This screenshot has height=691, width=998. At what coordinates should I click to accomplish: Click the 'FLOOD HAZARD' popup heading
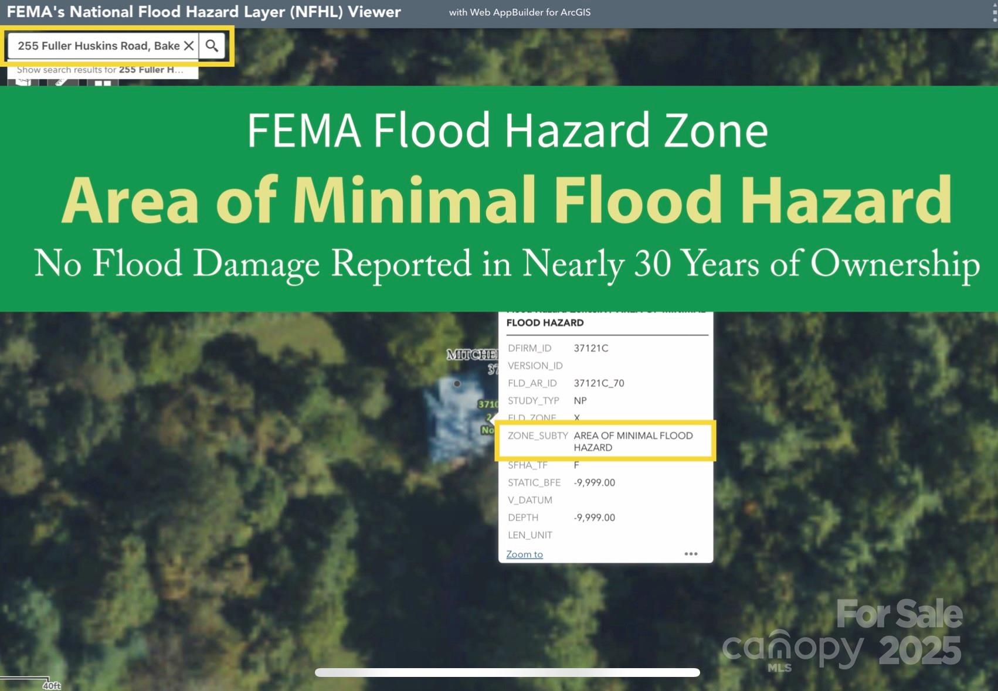click(545, 323)
